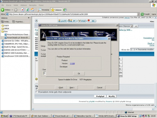The image size is (157, 118).
Task: Open the Edycja menu
Action: coord(8,5)
